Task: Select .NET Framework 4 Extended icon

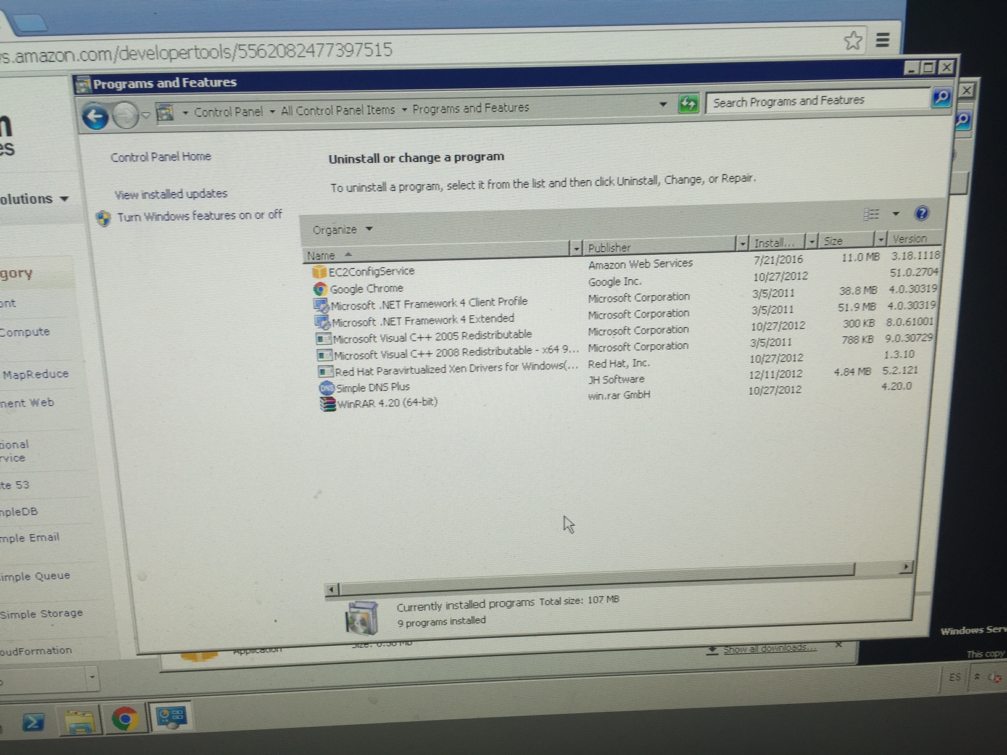Action: (x=321, y=322)
